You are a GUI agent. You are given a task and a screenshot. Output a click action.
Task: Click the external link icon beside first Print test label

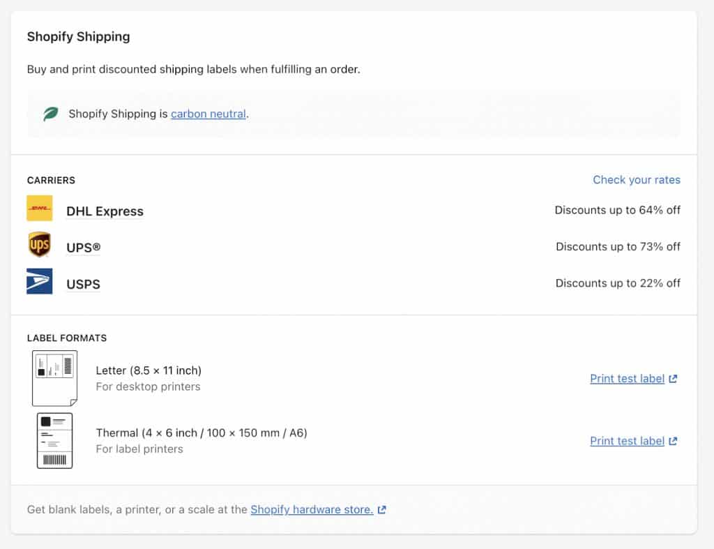pyautogui.click(x=672, y=378)
